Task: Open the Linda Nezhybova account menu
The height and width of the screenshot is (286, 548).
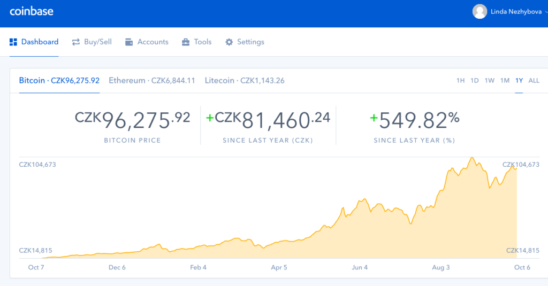Action: 509,12
